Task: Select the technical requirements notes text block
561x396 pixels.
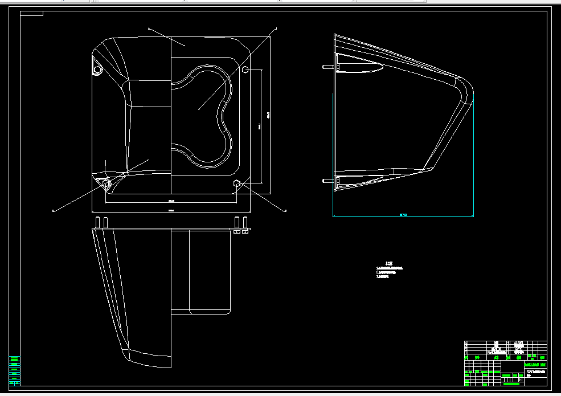Action: [389, 270]
